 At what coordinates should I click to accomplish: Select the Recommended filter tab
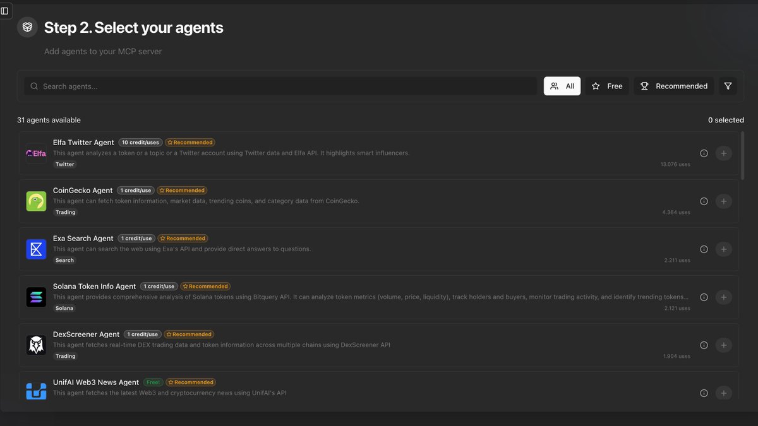point(674,86)
